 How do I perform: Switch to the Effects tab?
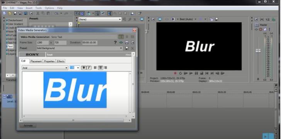pos(61,61)
